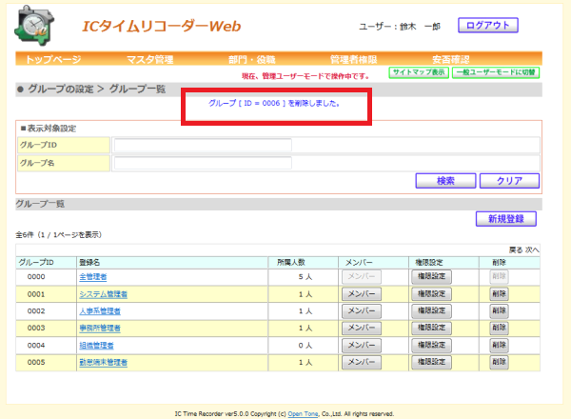The image size is (571, 419).
Task: Open the 部門・役職 menu
Action: [251, 59]
